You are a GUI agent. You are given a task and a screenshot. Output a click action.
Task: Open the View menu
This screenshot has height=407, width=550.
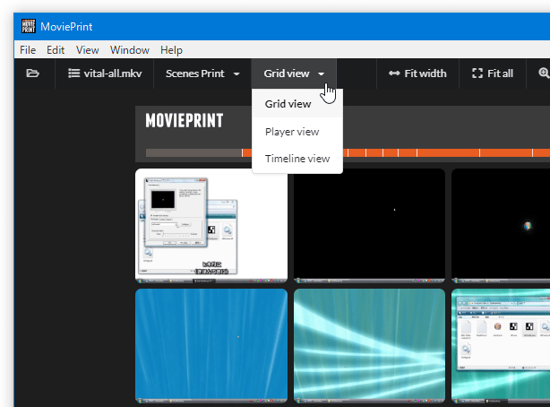tap(88, 50)
